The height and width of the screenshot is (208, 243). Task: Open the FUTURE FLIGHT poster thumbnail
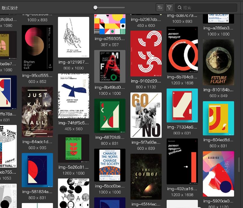click(x=218, y=62)
